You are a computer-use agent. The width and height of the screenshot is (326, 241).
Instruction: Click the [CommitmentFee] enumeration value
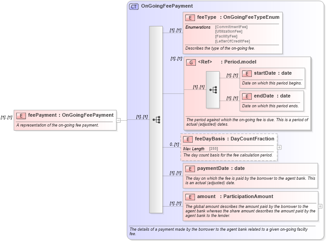[x=231, y=27]
